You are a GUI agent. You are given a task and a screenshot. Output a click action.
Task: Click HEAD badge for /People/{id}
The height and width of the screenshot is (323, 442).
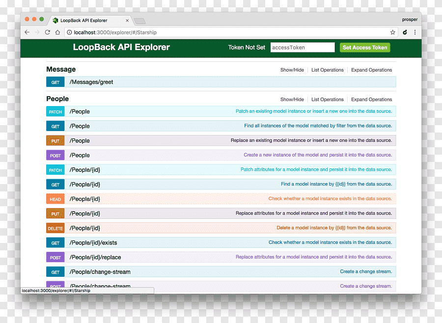[x=55, y=199]
